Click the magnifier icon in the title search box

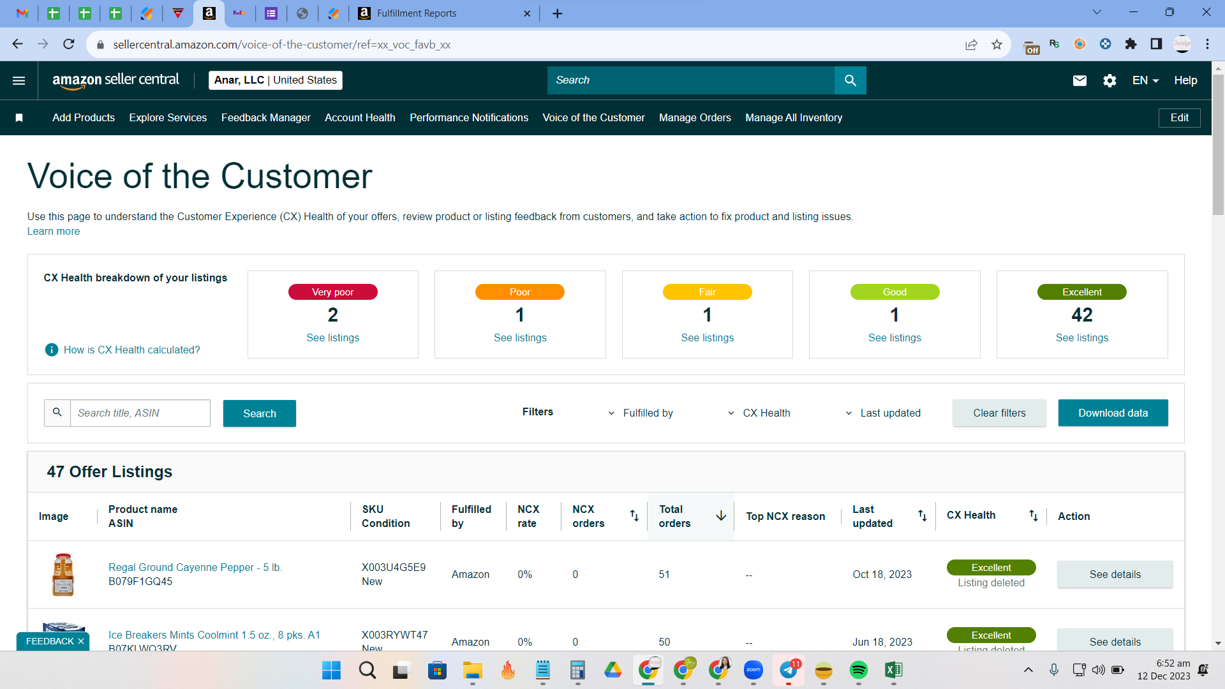[57, 413]
